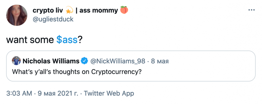
Task: Click the quoted tweet card border area
Action: pos(131,66)
